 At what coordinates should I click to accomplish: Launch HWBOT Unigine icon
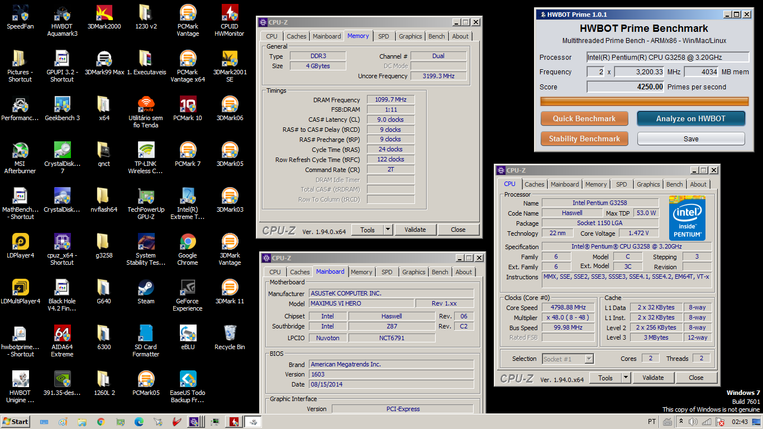(20, 387)
